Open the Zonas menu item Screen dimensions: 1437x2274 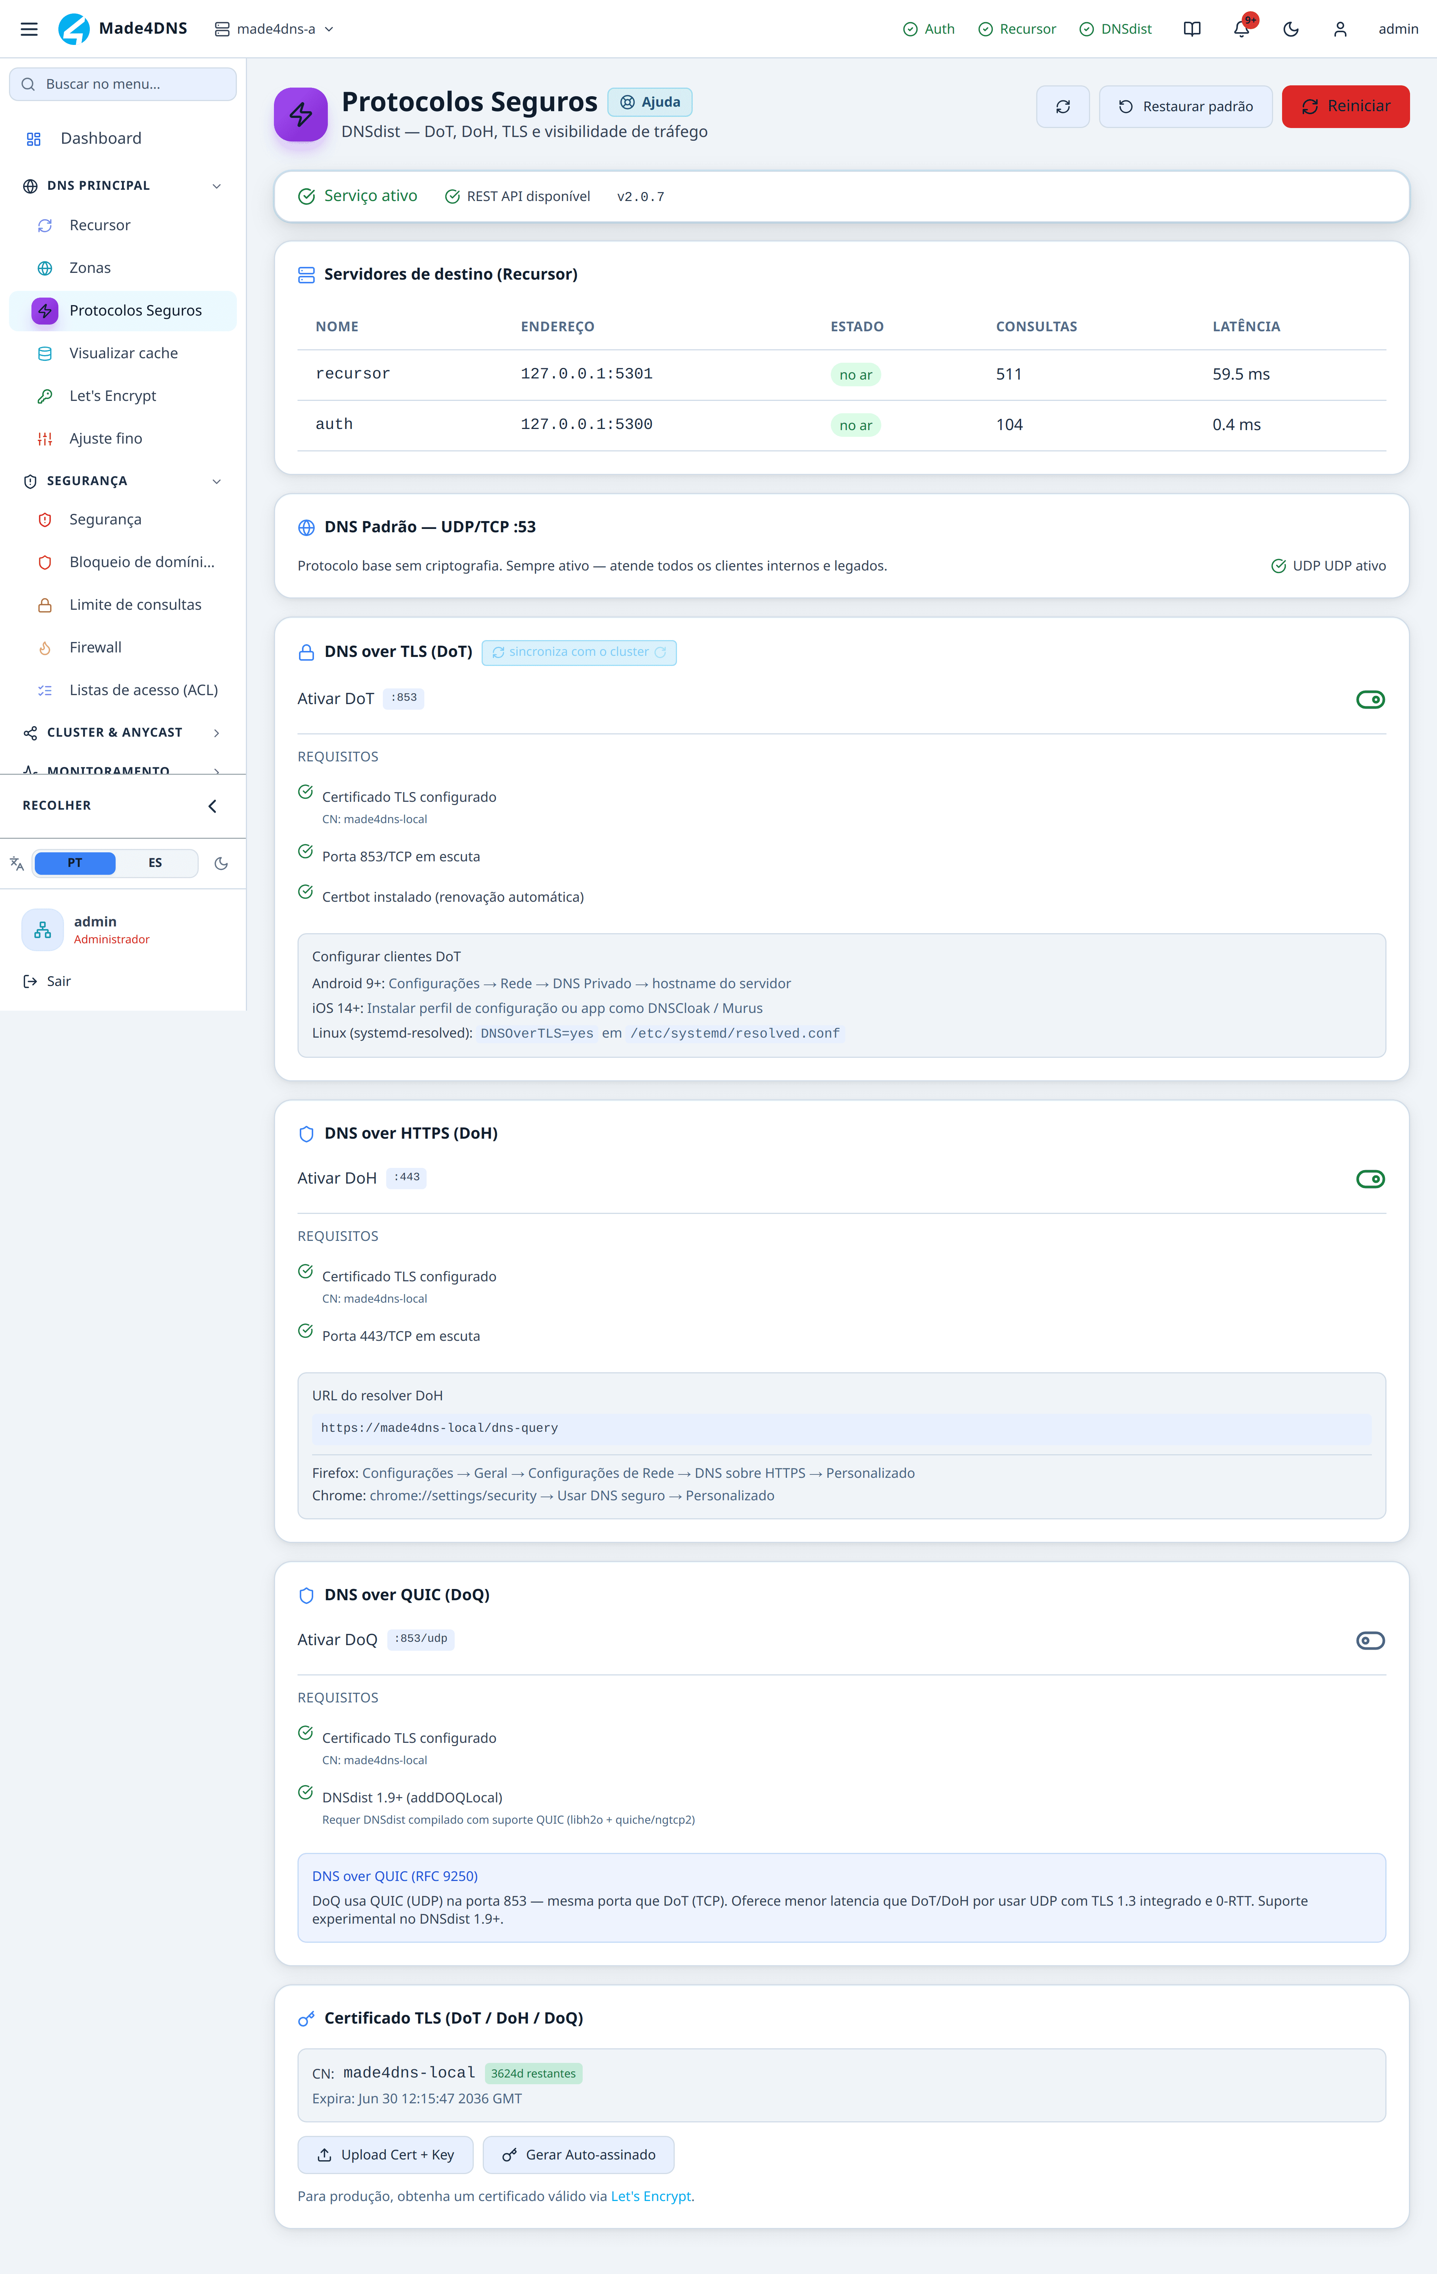coord(123,268)
